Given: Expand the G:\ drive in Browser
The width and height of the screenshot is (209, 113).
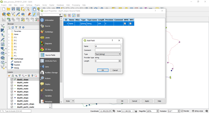Looking at the screenshot, I should tap(9, 47).
